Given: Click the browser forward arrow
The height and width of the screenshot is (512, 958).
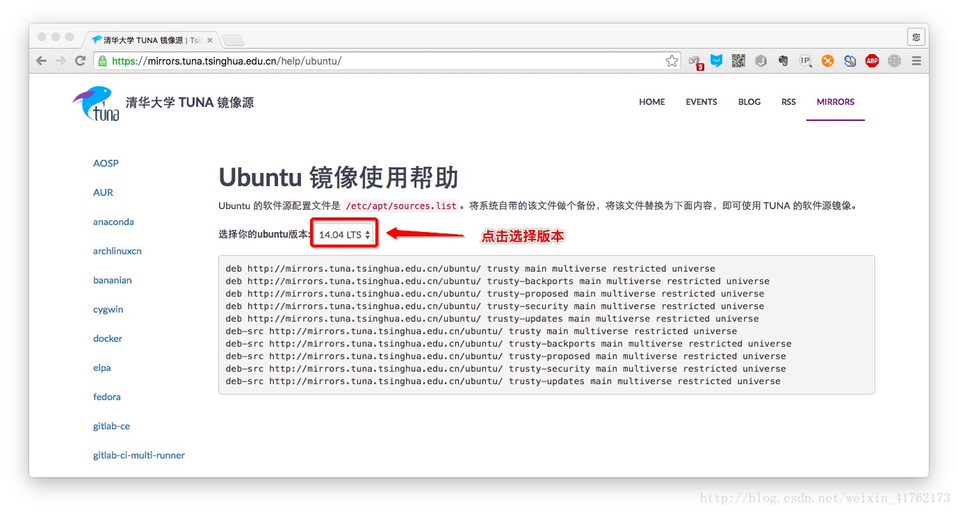Looking at the screenshot, I should [61, 61].
